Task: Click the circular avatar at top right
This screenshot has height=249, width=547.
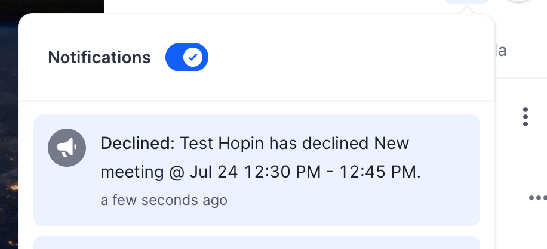Action: (x=519, y=1)
